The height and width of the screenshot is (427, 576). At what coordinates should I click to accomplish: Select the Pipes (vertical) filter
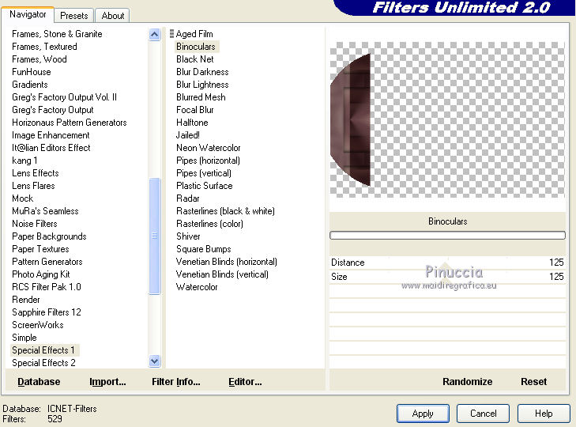point(204,173)
